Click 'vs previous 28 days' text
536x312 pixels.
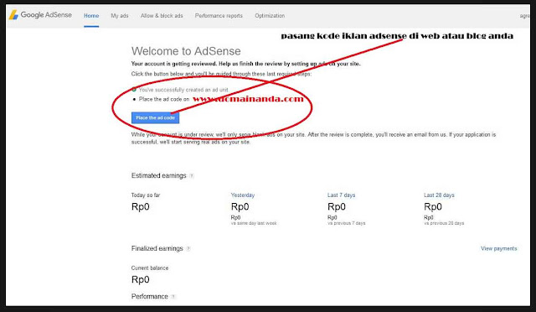[x=444, y=223]
